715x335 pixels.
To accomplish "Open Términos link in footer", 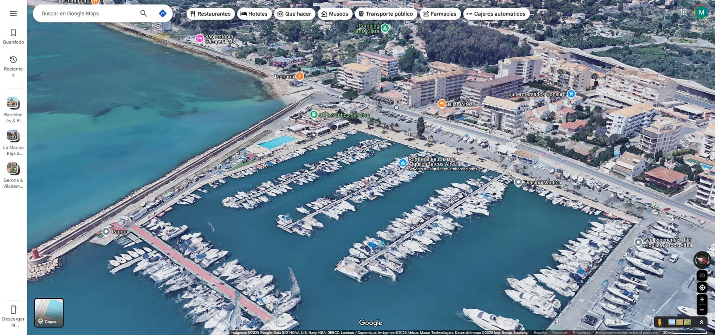I will pos(559,333).
